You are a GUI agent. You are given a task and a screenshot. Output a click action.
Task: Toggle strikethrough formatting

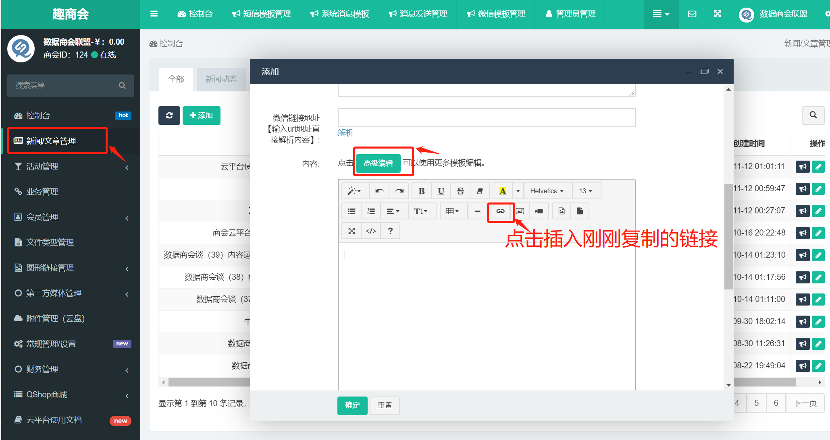coord(460,191)
